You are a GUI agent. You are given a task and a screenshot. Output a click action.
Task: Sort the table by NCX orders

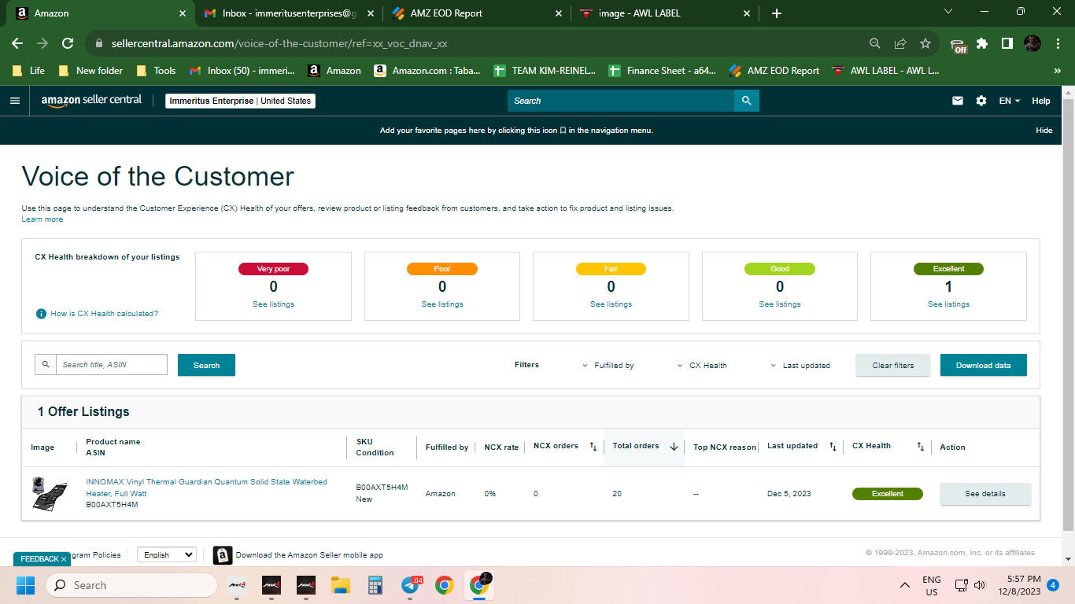coord(593,447)
